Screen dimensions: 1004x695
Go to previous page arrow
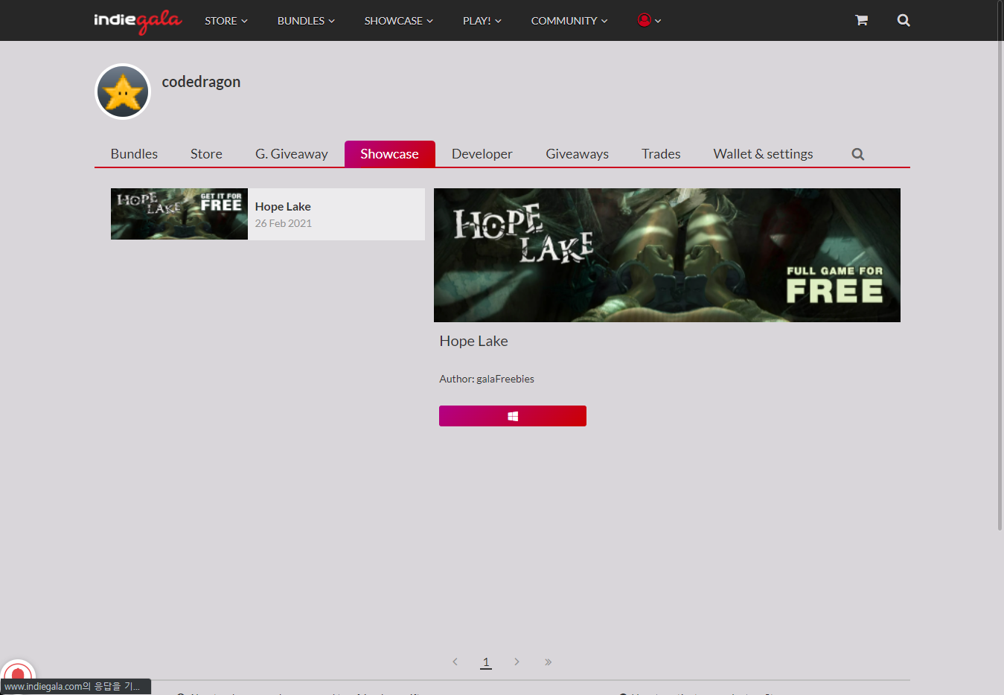tap(455, 662)
